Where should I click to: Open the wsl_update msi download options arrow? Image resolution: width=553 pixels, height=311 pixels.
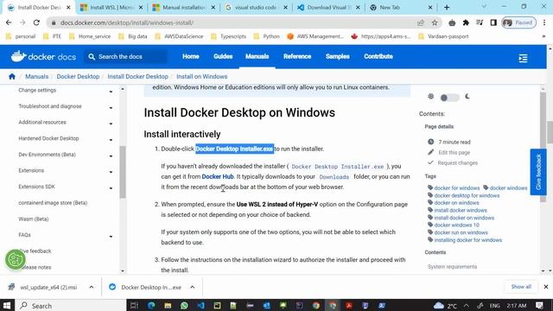(x=92, y=287)
